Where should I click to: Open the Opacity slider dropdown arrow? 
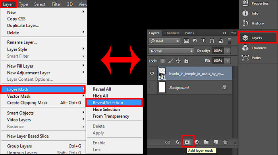(x=228, y=51)
